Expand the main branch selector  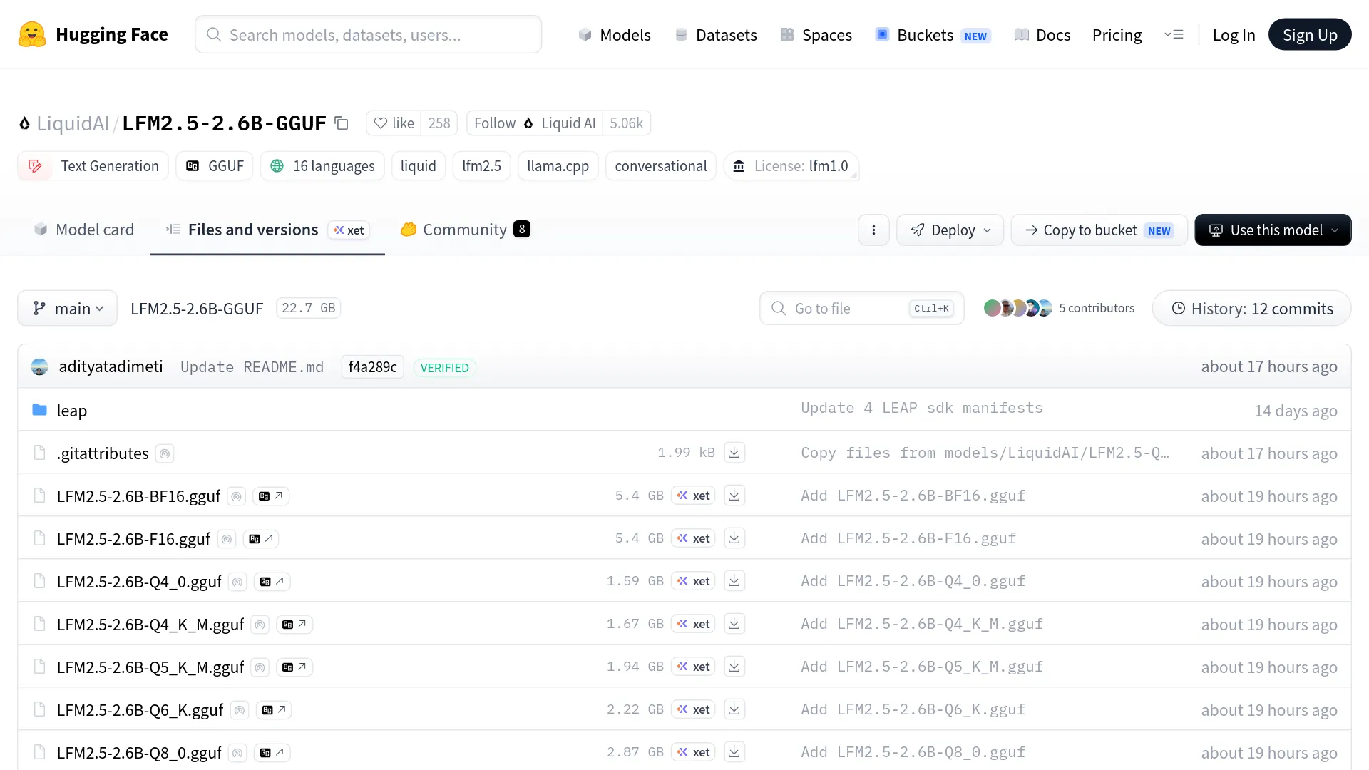tap(68, 308)
